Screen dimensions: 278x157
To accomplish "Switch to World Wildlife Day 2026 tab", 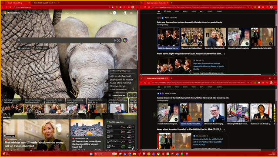I will click(44, 3).
